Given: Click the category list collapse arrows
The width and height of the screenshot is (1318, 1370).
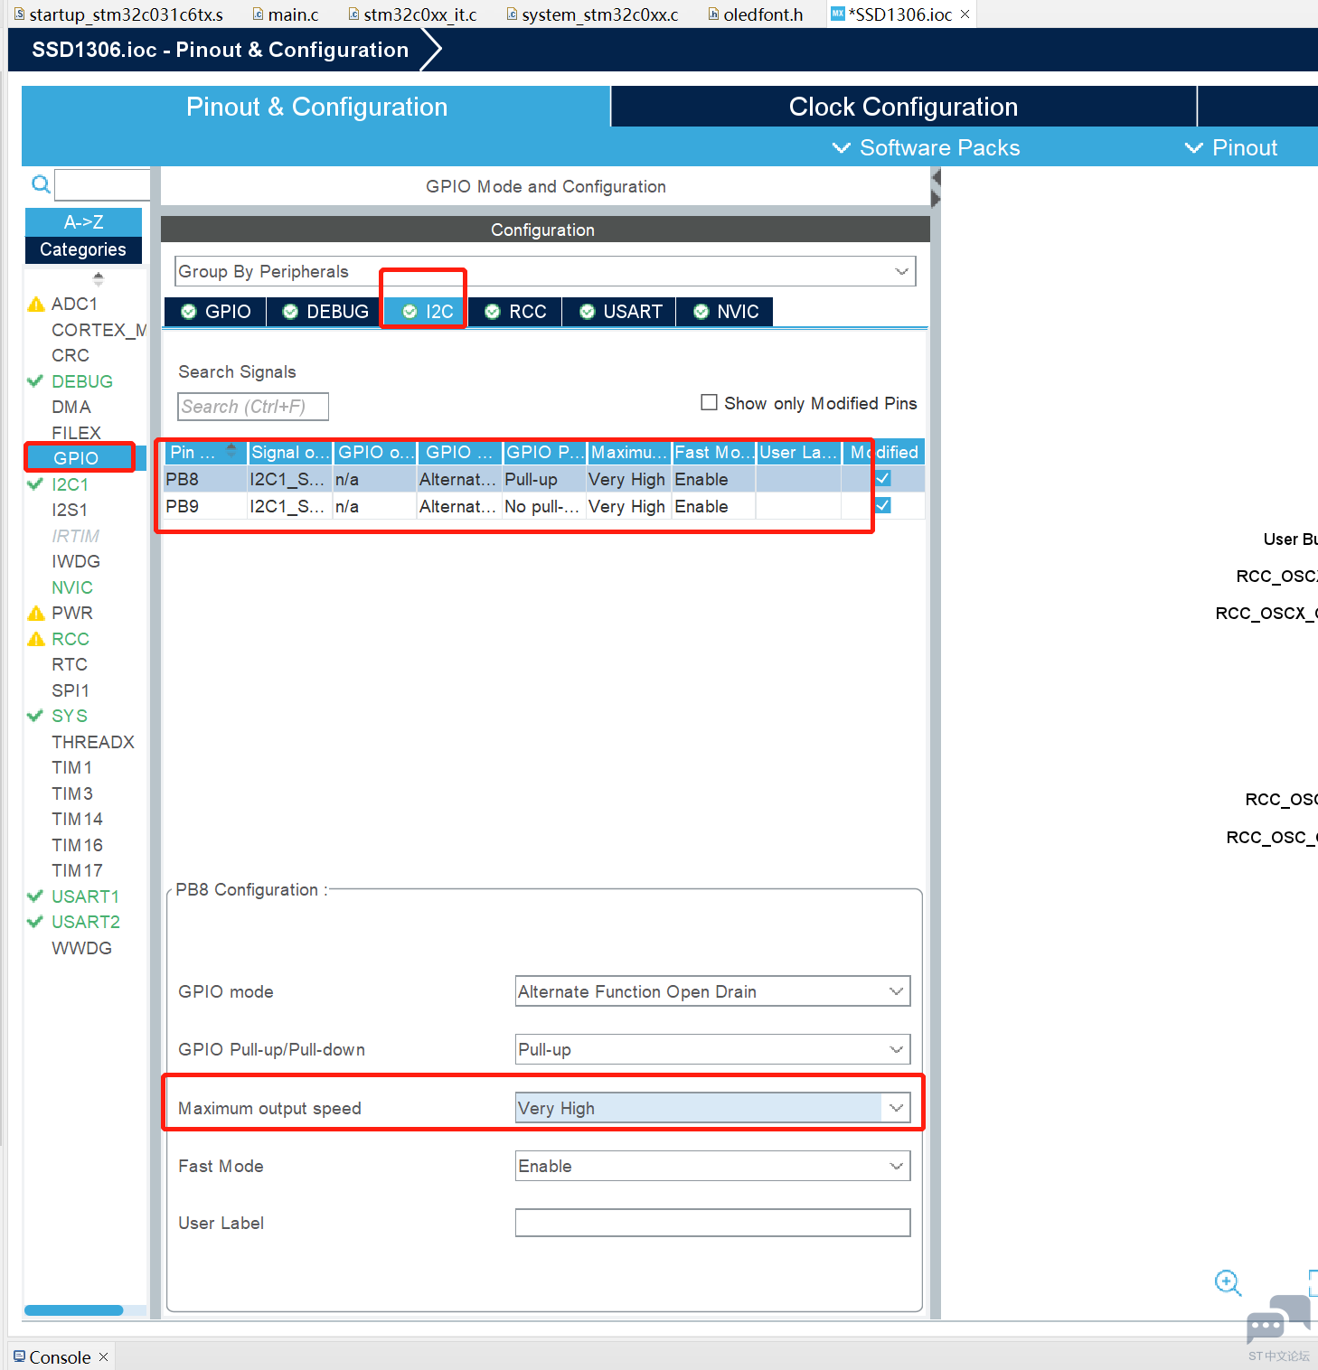Looking at the screenshot, I should tap(99, 278).
